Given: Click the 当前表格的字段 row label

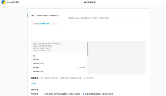Looking at the screenshot, I should [38, 72].
